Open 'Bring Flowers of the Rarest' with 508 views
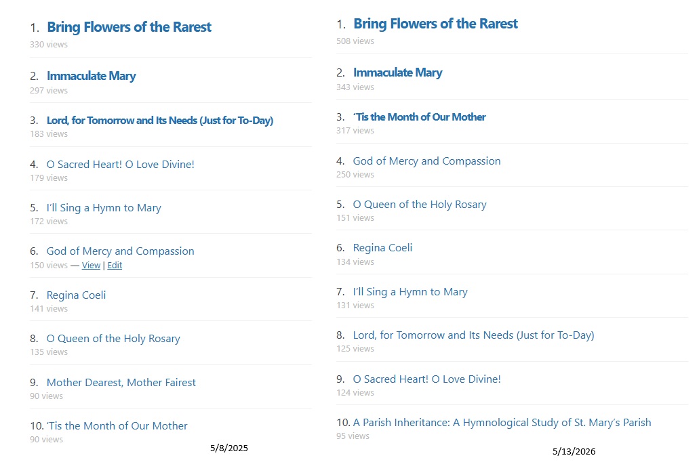This screenshot has width=699, height=462. coord(435,24)
